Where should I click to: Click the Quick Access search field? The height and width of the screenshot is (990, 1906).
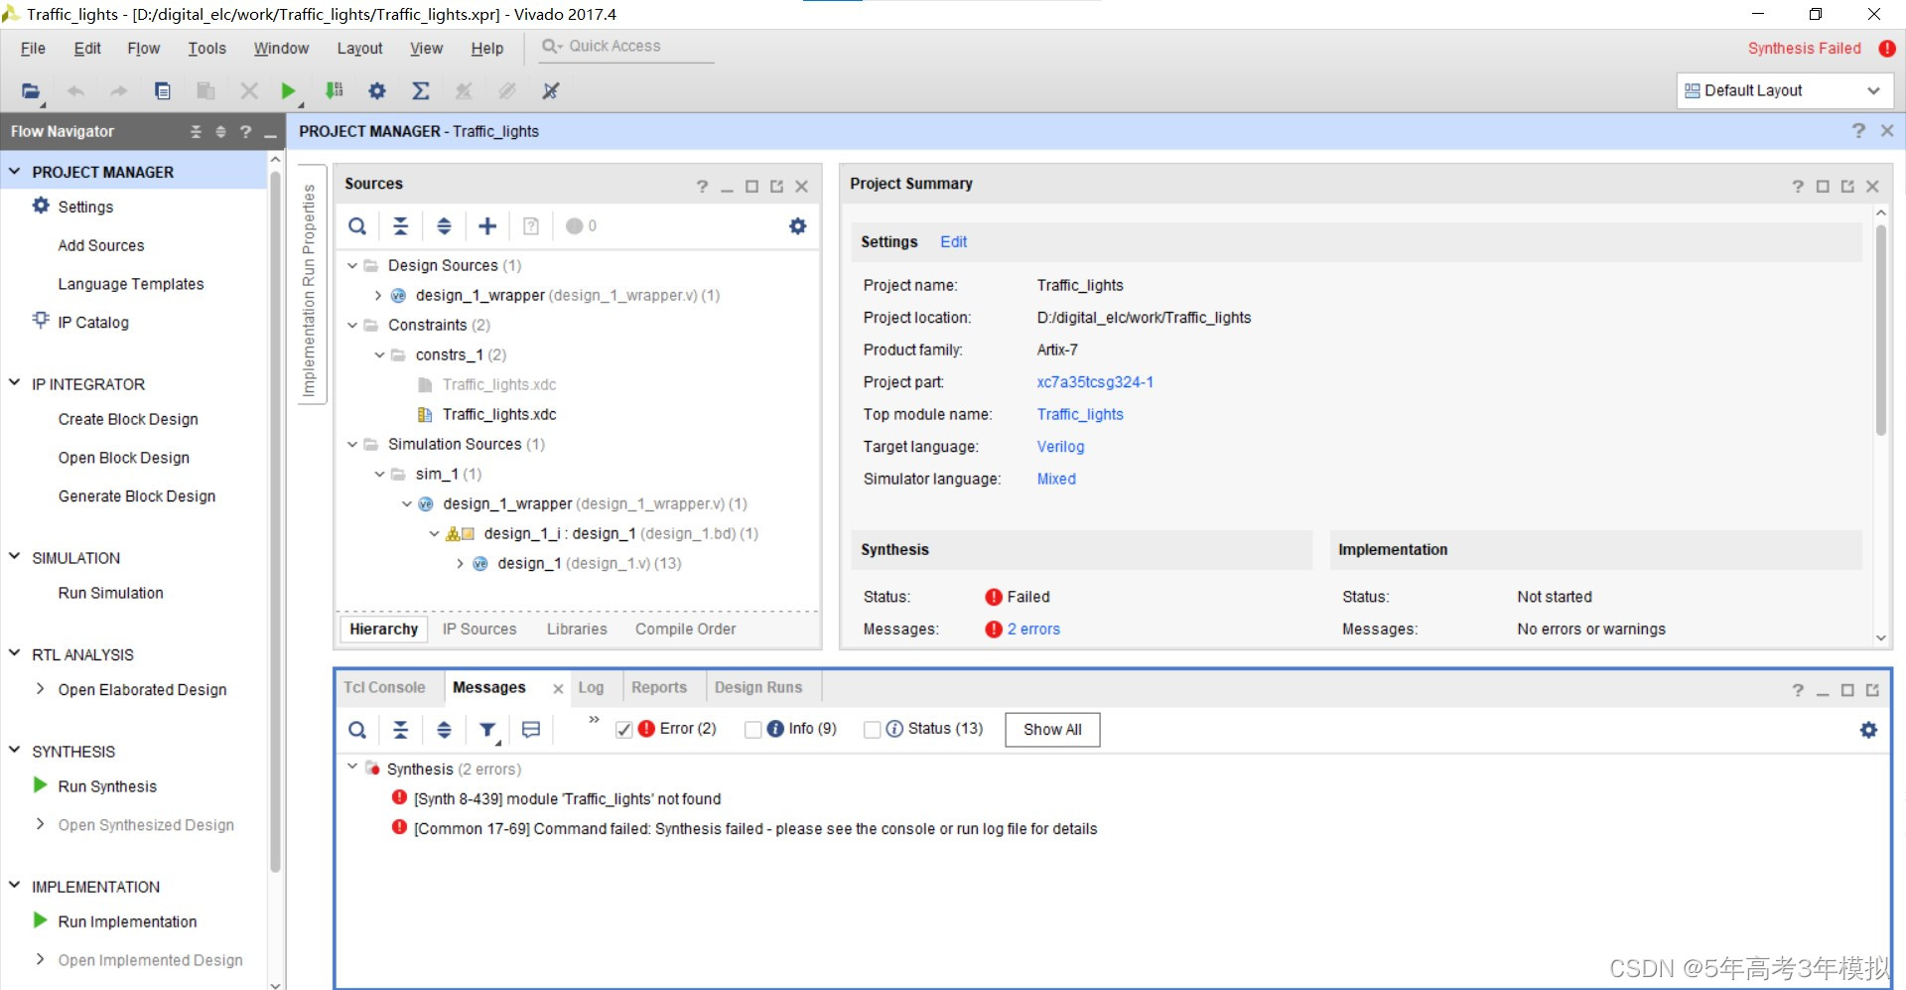627,47
